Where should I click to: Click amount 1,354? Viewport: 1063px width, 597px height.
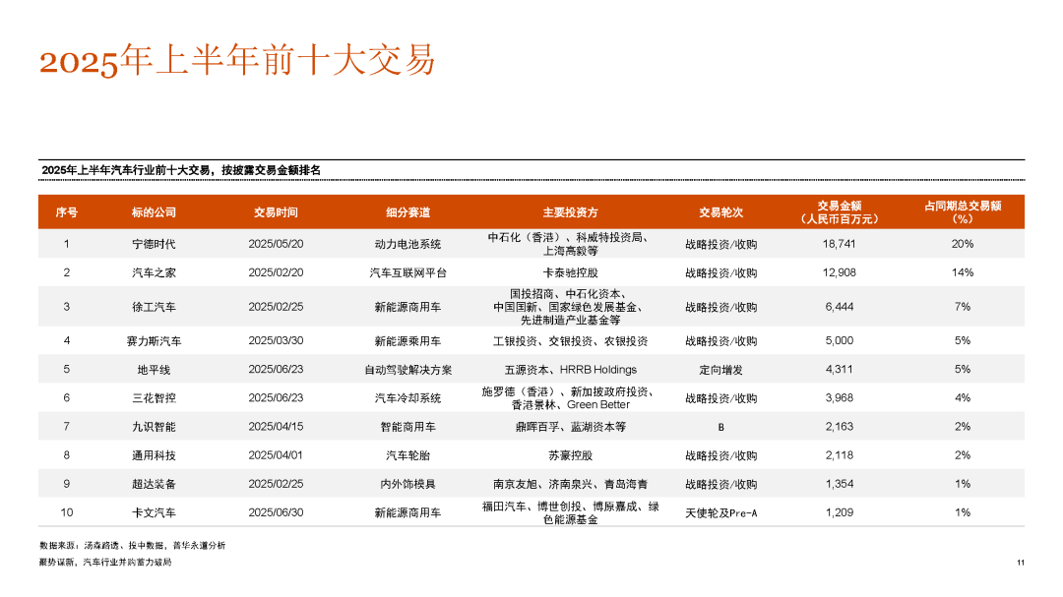[840, 484]
